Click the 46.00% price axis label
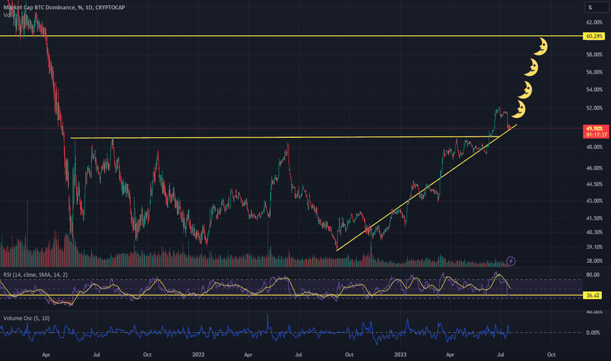611x361 pixels. tap(594, 168)
